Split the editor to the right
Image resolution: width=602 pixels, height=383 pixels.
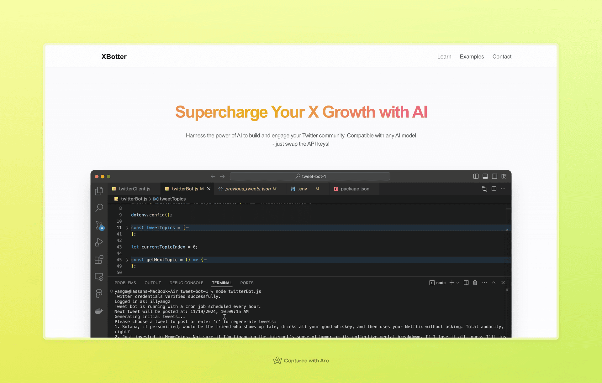494,189
